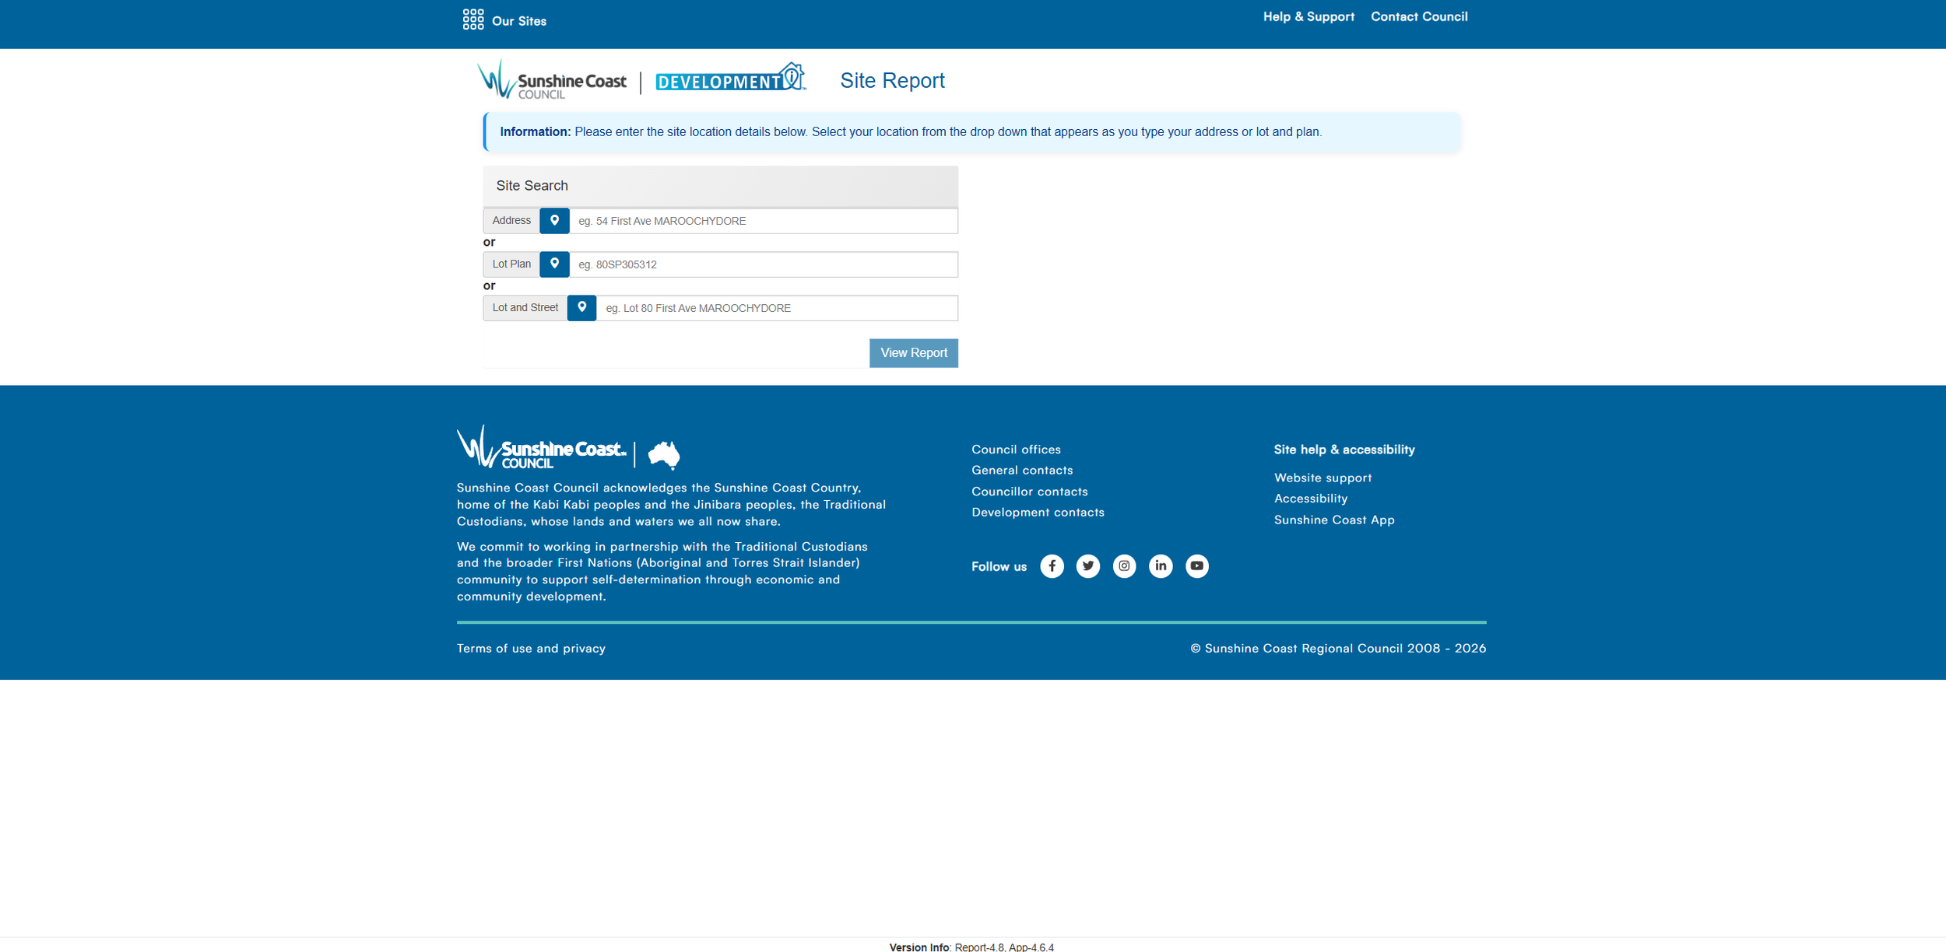Click the Information banner text
The width and height of the screenshot is (1946, 952).
coord(911,132)
